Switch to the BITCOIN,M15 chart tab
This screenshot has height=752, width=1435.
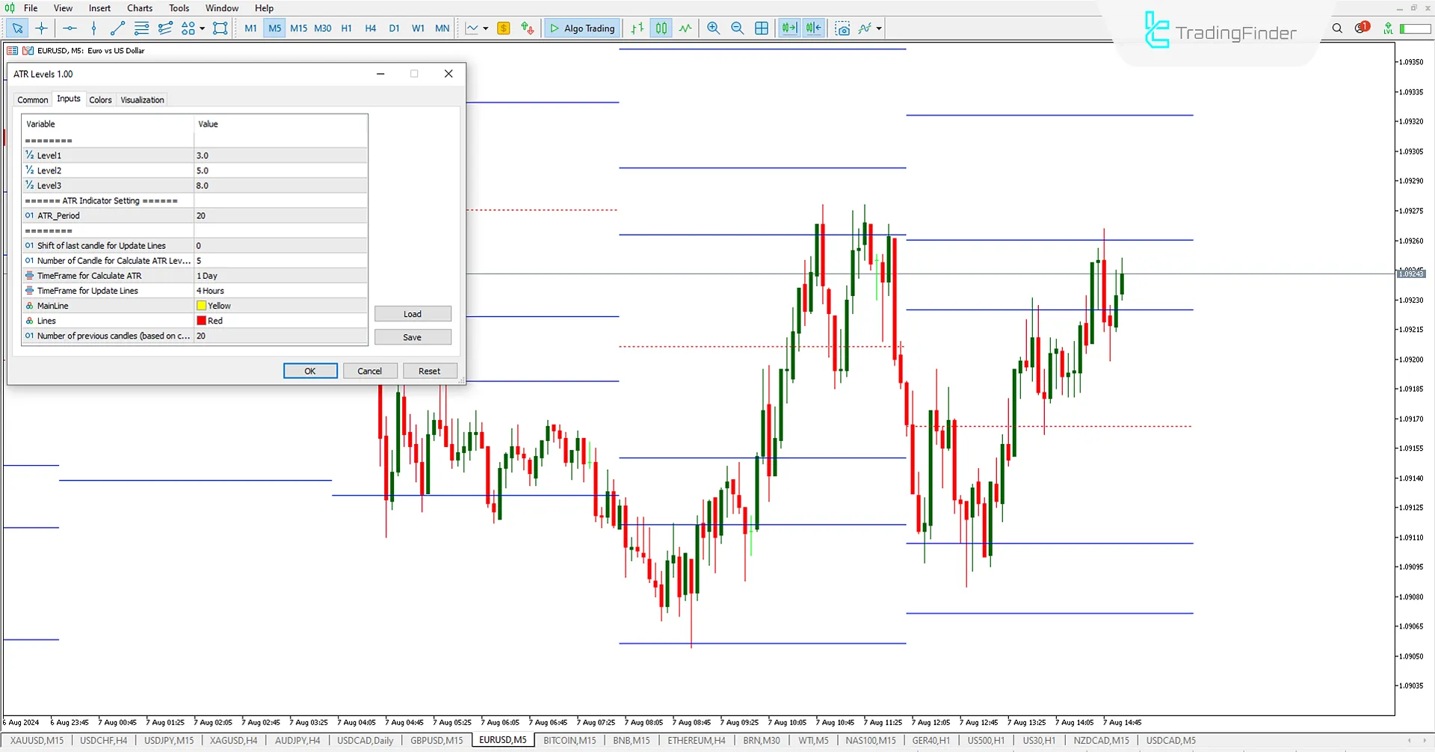569,740
